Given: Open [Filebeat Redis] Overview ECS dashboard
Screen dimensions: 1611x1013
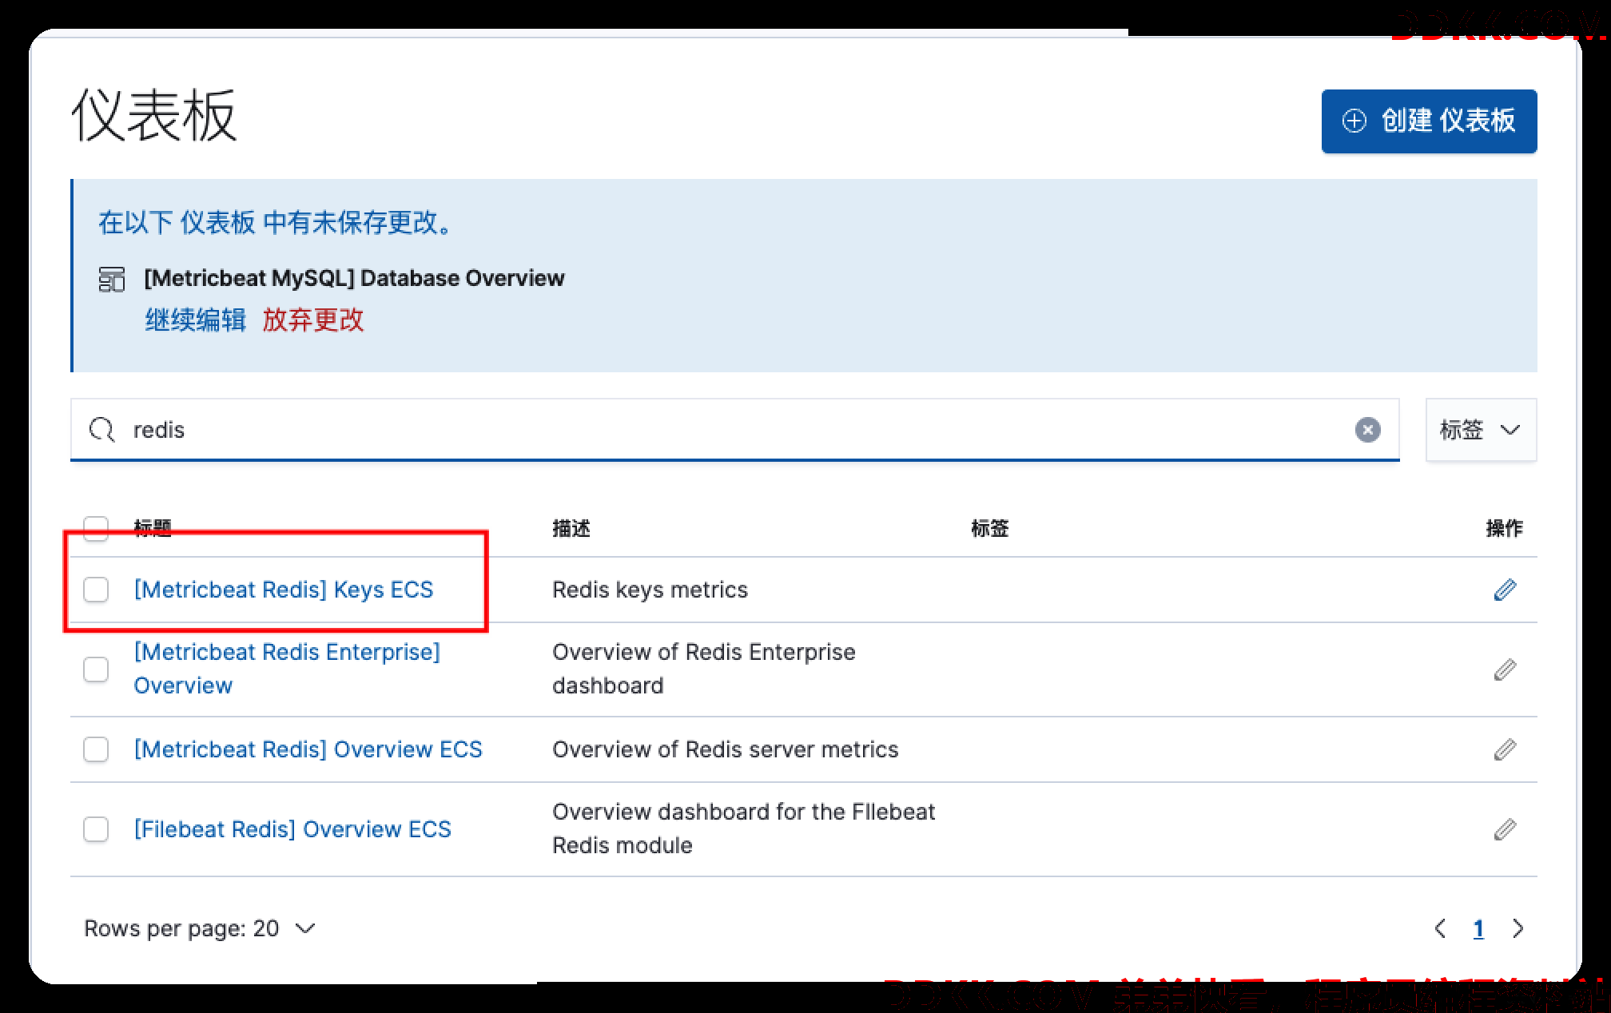Looking at the screenshot, I should (x=292, y=829).
